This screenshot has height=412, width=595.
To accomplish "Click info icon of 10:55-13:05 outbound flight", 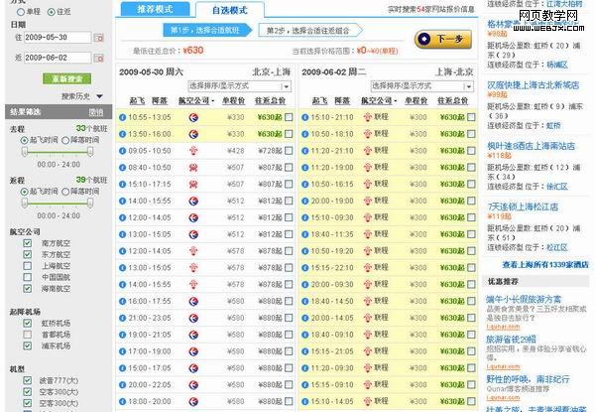I will point(122,118).
